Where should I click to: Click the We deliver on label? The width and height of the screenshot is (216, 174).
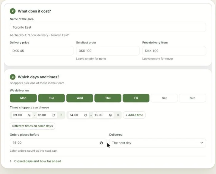[19, 91]
